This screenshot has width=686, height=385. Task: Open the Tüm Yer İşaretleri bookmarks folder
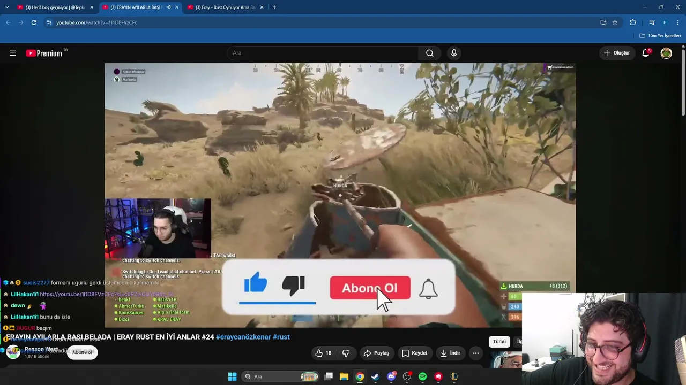tap(660, 36)
